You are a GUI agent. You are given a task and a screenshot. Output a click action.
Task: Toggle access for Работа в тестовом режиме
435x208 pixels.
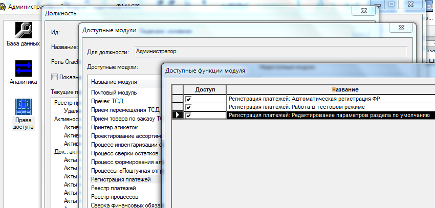[x=189, y=107]
